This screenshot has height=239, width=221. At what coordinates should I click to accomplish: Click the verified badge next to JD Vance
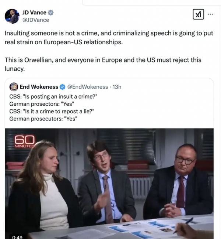point(50,13)
